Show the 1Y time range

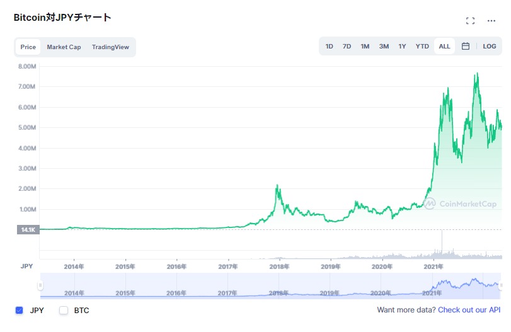(402, 46)
